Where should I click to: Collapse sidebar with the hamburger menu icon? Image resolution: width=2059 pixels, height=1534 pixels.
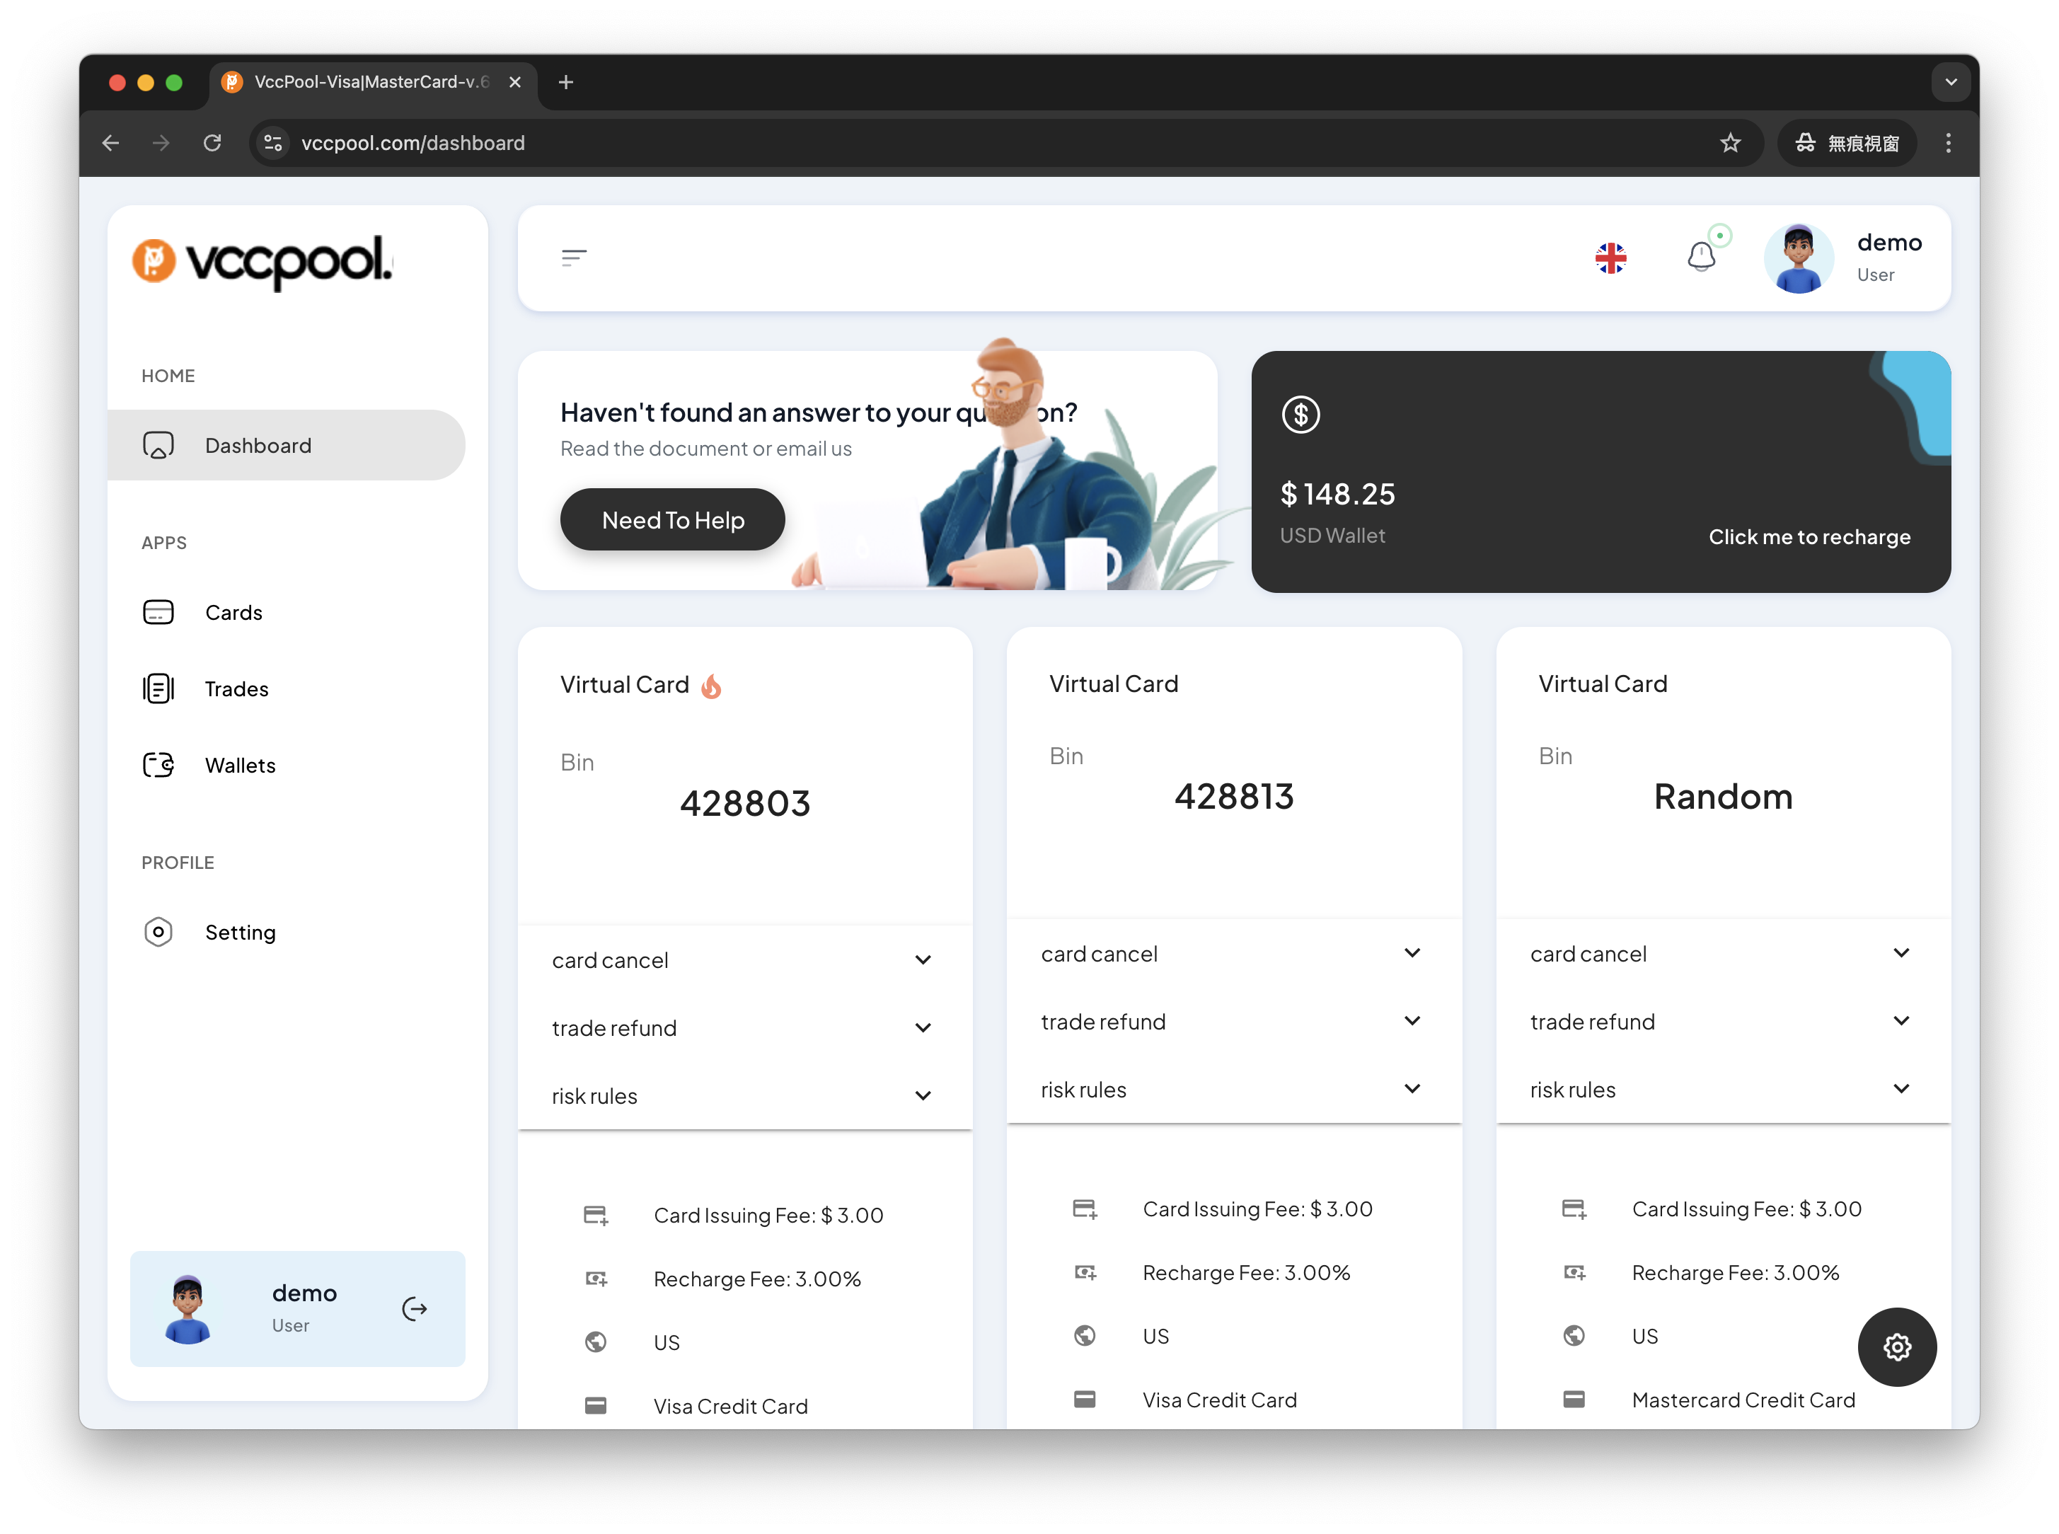[574, 258]
